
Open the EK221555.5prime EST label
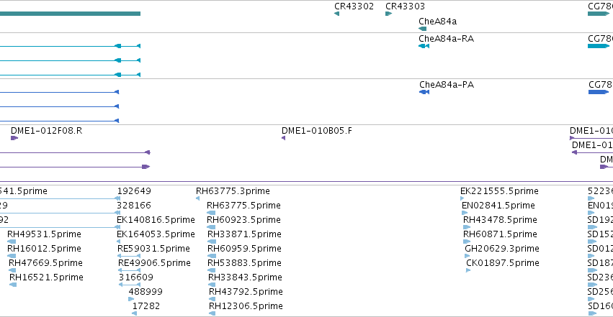coord(499,191)
